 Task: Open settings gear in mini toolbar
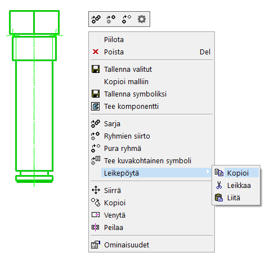click(x=142, y=19)
